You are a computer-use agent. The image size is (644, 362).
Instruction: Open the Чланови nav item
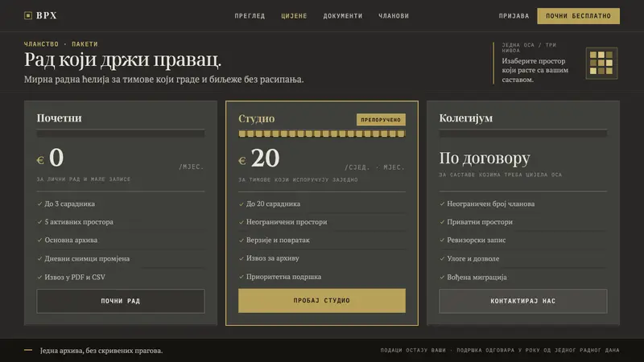394,16
